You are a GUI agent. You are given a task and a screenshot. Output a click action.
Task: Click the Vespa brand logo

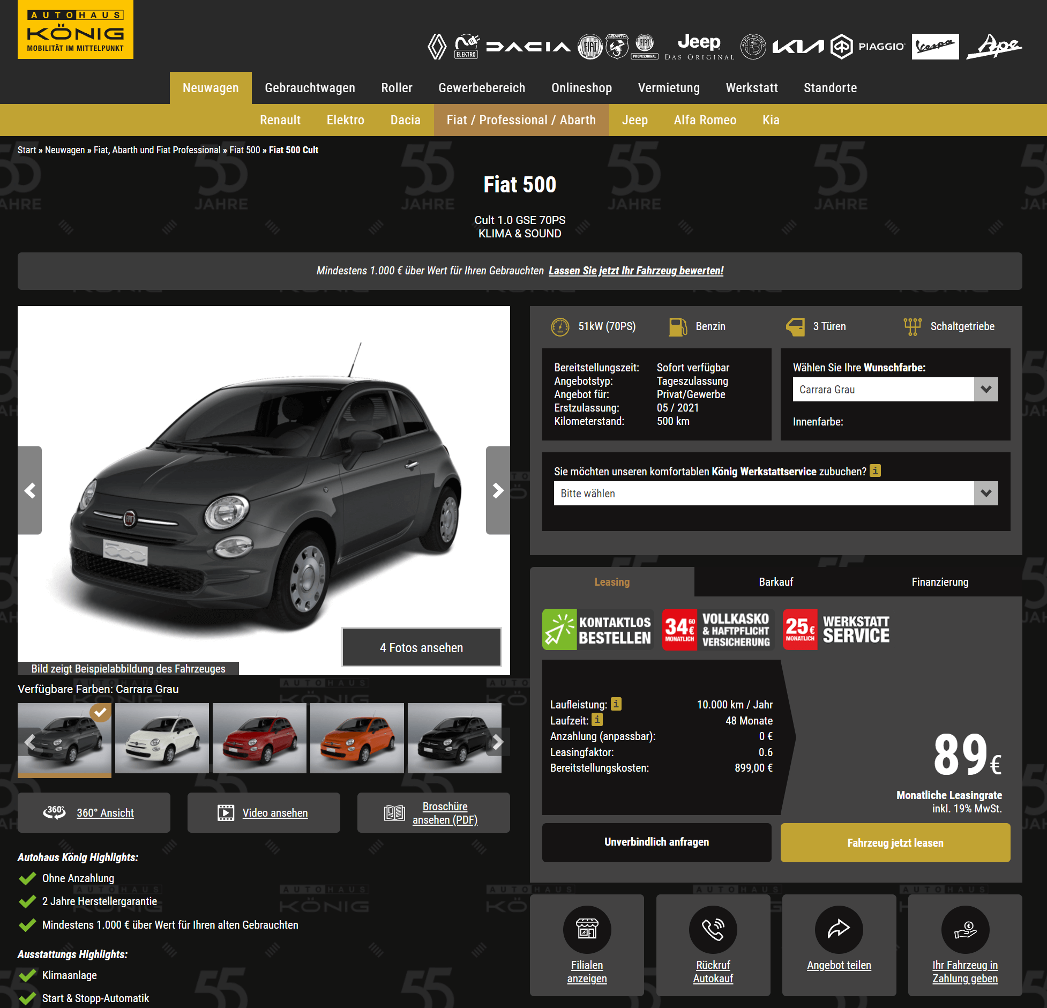(x=935, y=47)
